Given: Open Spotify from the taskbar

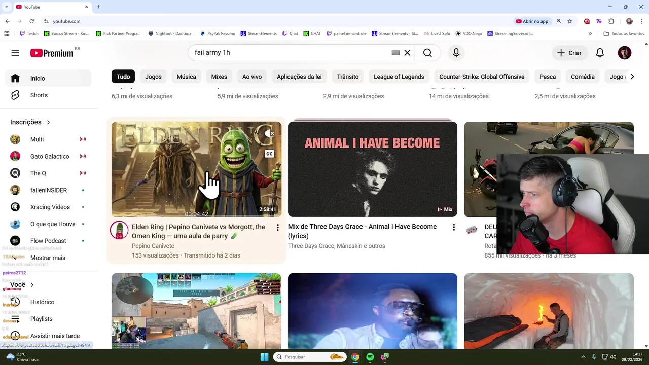Looking at the screenshot, I should click(x=370, y=357).
